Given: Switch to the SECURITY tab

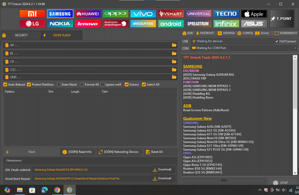Looking at the screenshot, I should coord(21,35).
